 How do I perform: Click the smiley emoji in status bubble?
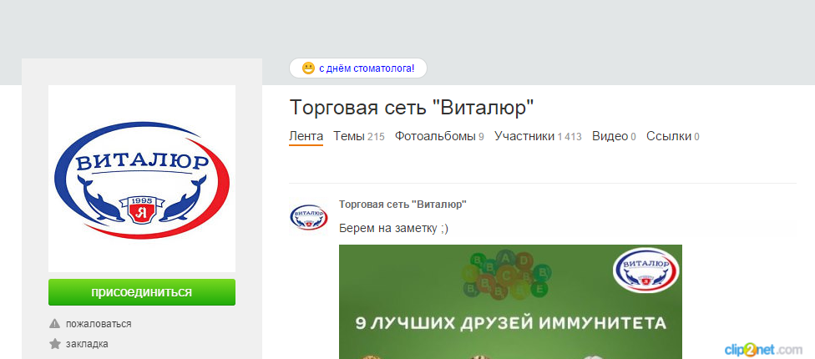pyautogui.click(x=308, y=68)
